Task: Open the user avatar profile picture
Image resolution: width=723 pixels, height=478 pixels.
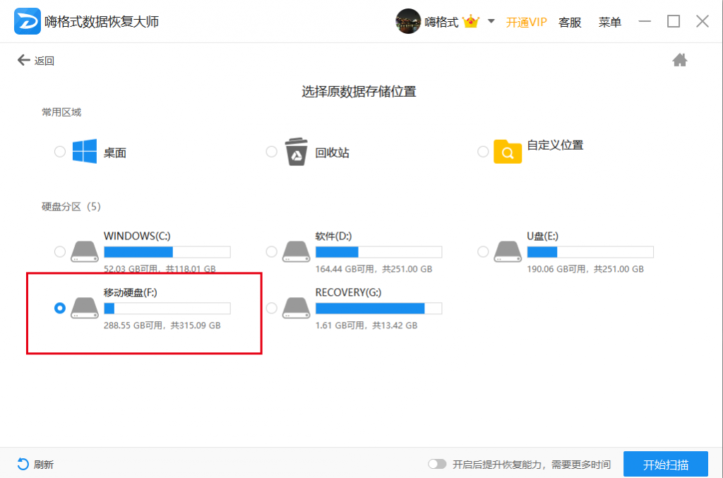Action: 407,21
